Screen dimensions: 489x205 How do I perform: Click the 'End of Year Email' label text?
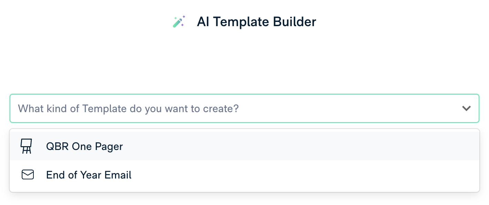(x=89, y=175)
